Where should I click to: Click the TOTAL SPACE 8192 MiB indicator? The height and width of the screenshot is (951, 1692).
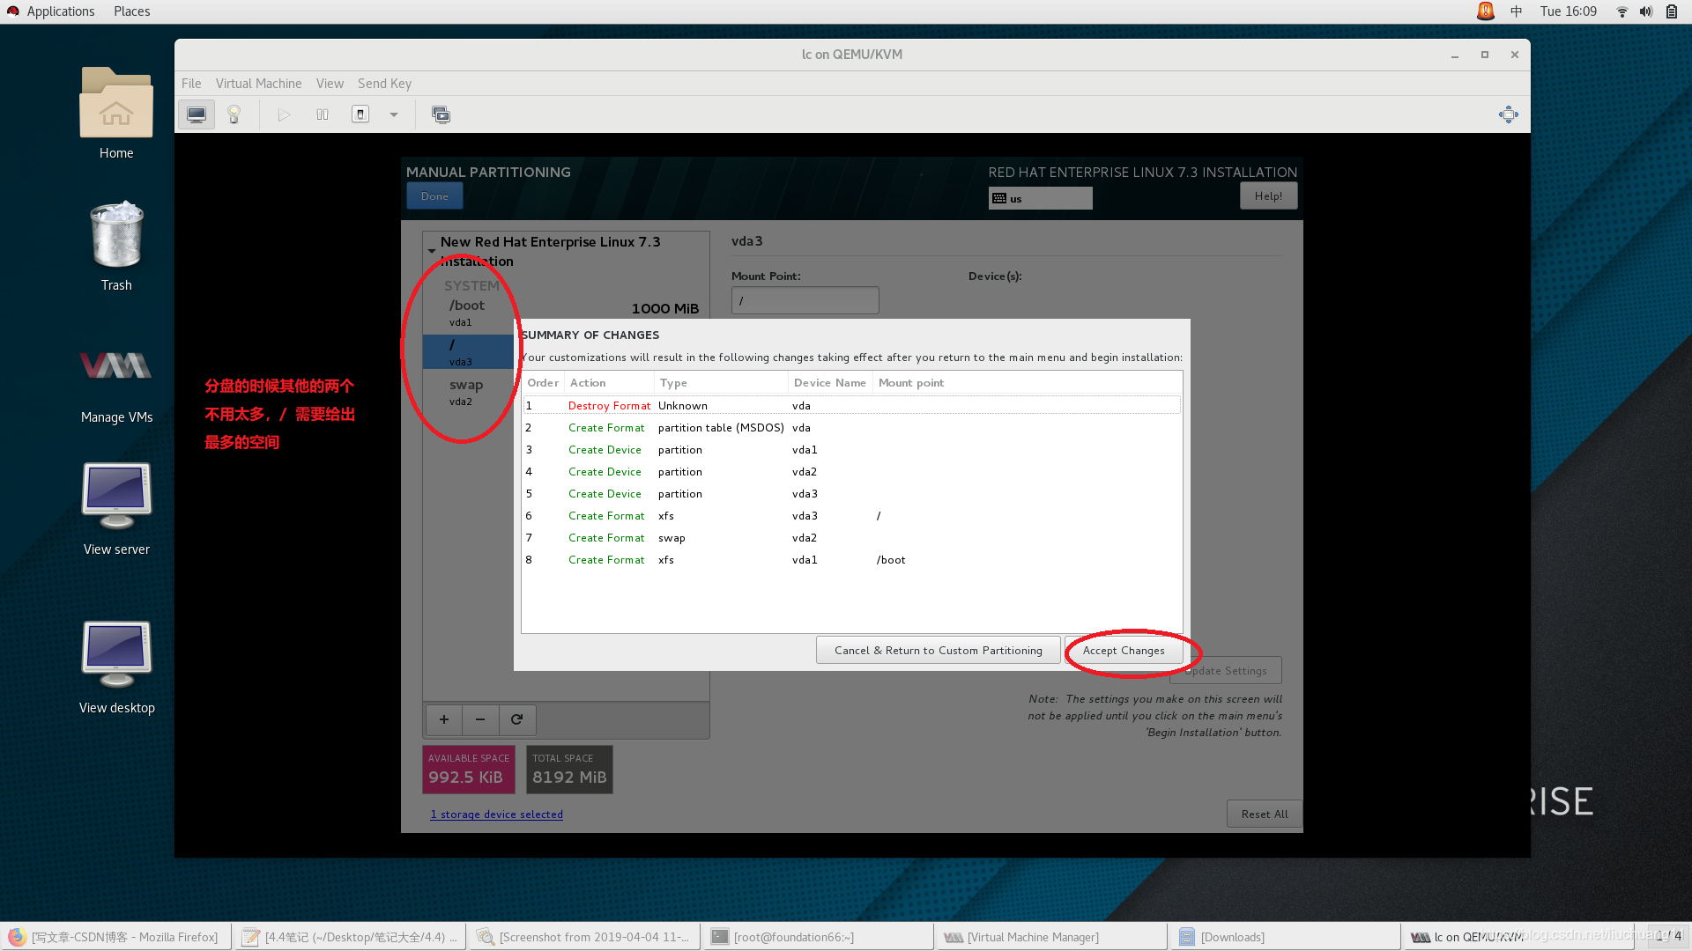(569, 770)
